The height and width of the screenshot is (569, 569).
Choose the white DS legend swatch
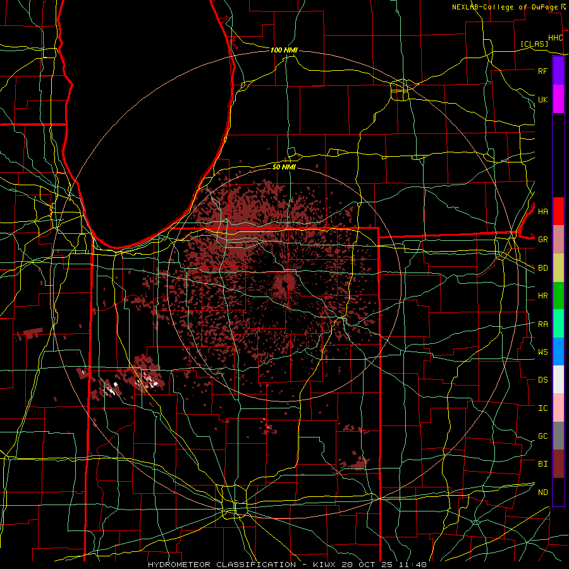[558, 379]
